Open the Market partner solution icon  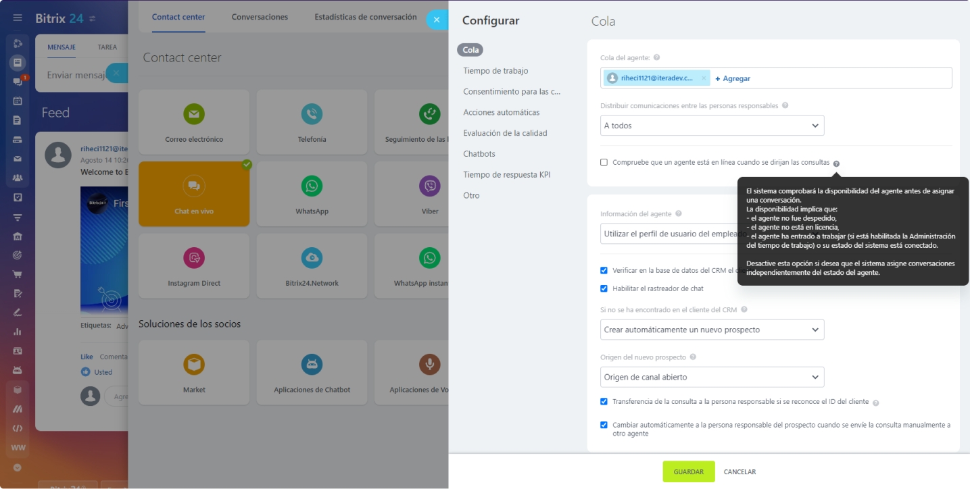[x=194, y=365]
